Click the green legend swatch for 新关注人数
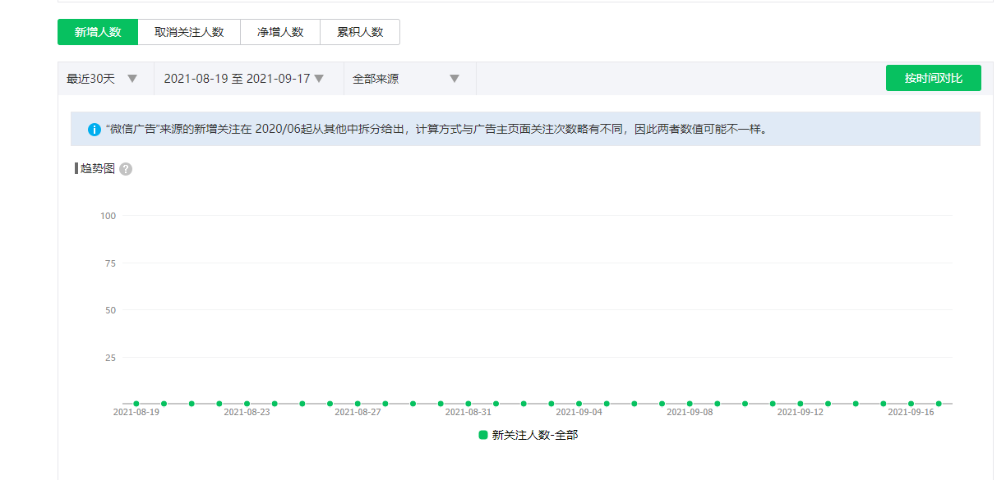 tap(483, 435)
